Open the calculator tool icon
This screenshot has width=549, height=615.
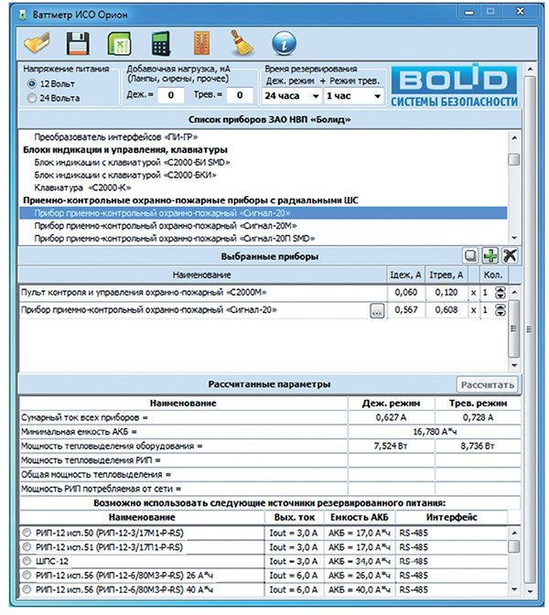tap(161, 43)
